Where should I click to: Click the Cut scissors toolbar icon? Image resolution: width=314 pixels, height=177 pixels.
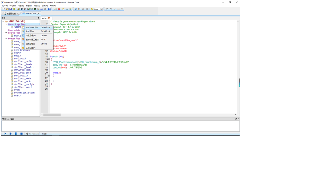click(115, 9)
